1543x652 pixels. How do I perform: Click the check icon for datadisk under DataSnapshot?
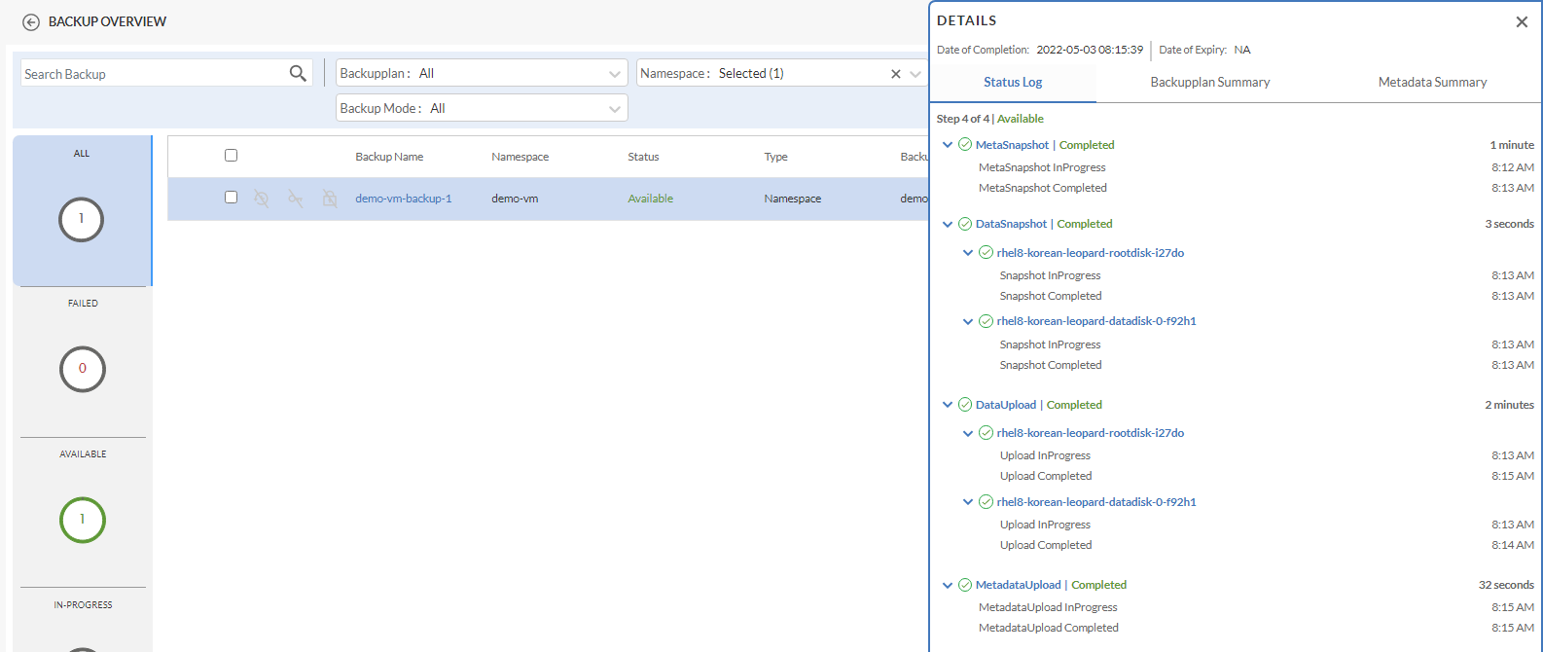coord(986,321)
